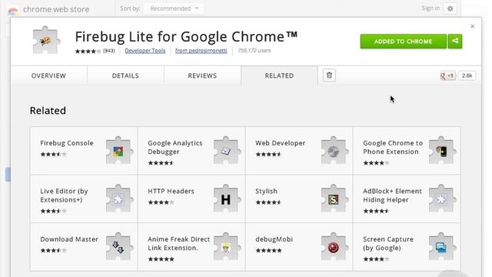This screenshot has height=277, width=492.
Task: Switch to the Details tab
Action: click(125, 75)
